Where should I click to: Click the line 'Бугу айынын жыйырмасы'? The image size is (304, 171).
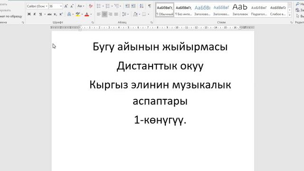pos(160,47)
